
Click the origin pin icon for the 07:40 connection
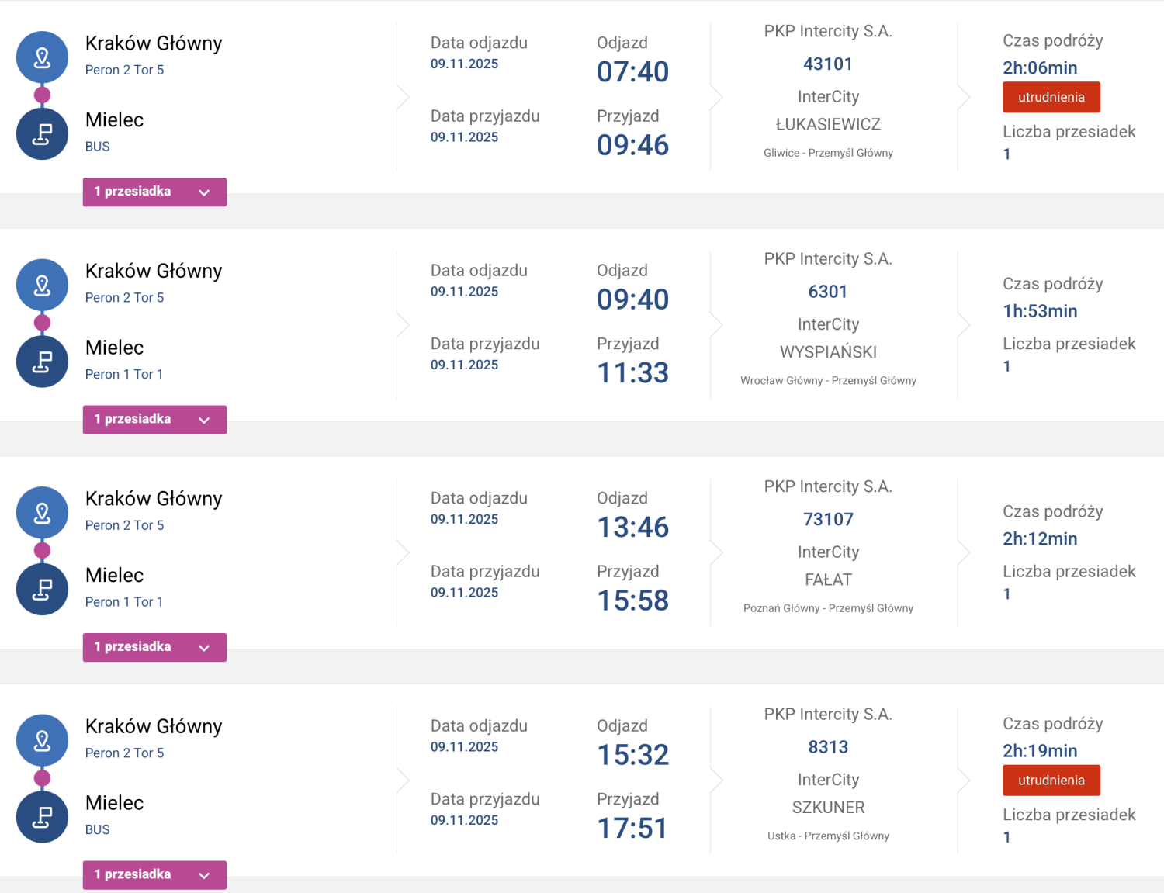(43, 57)
